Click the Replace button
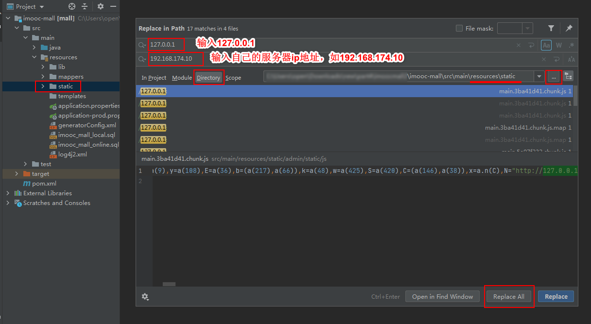The image size is (591, 324). coord(556,297)
